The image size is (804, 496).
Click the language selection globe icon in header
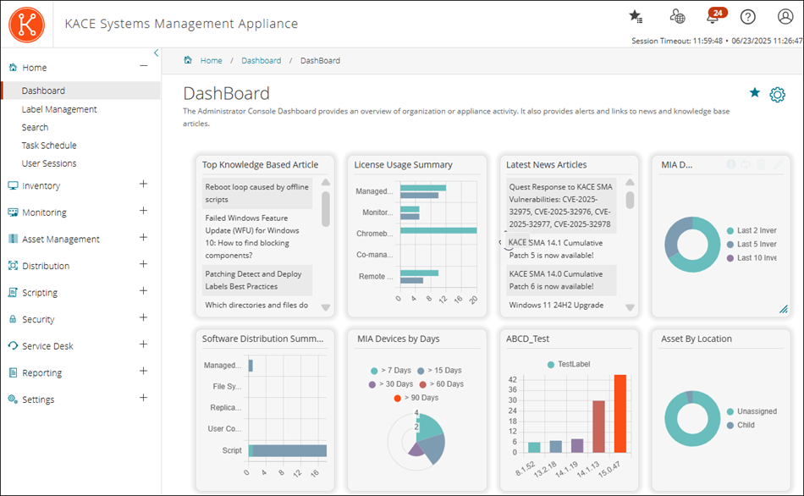click(675, 15)
